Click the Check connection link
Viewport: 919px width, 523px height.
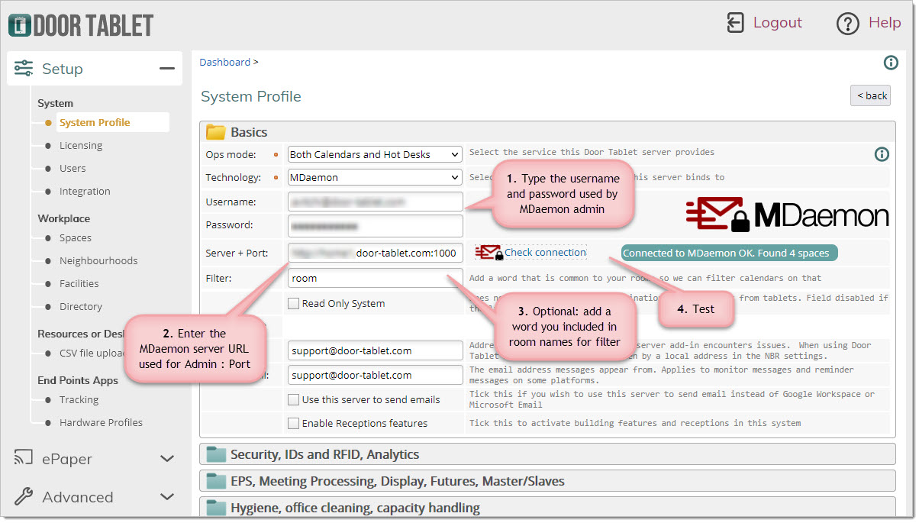(545, 252)
